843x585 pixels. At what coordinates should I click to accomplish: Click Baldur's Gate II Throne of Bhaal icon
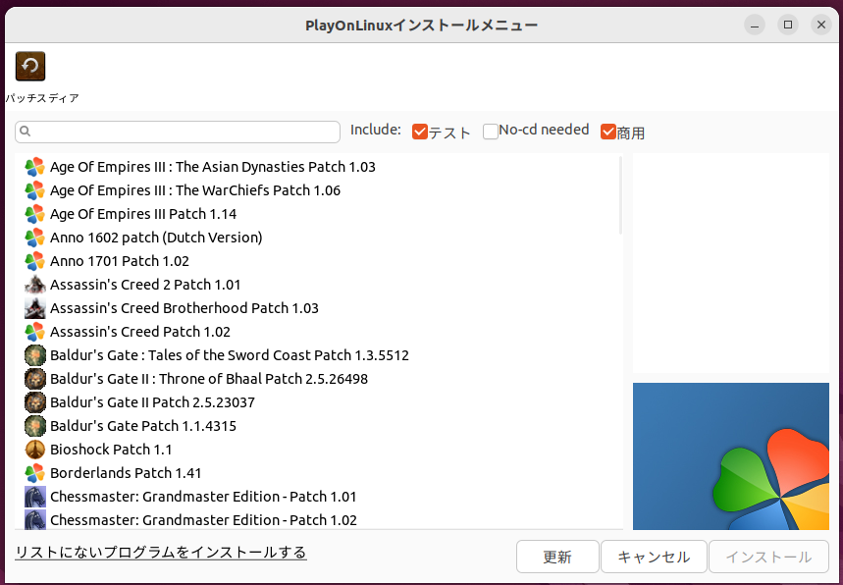click(x=35, y=379)
